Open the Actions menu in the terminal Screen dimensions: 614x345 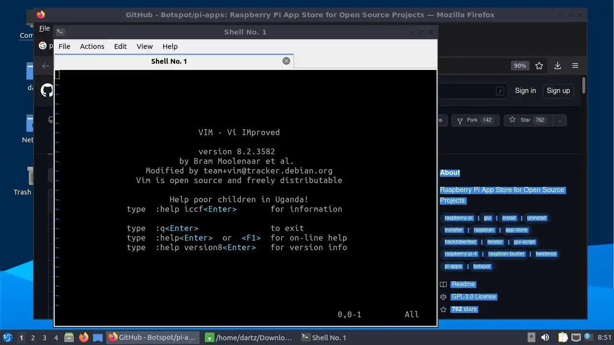pyautogui.click(x=92, y=46)
